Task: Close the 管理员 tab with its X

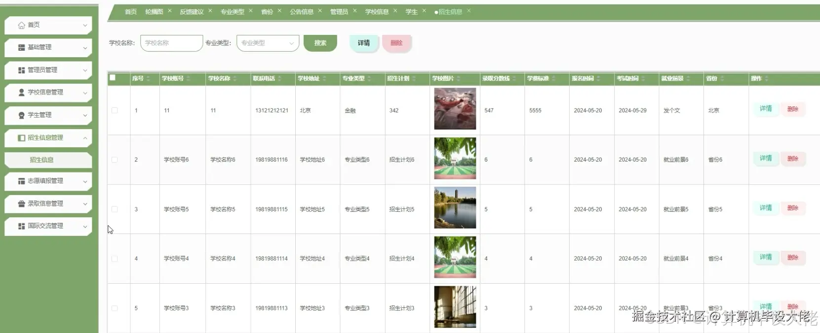Action: [x=354, y=11]
